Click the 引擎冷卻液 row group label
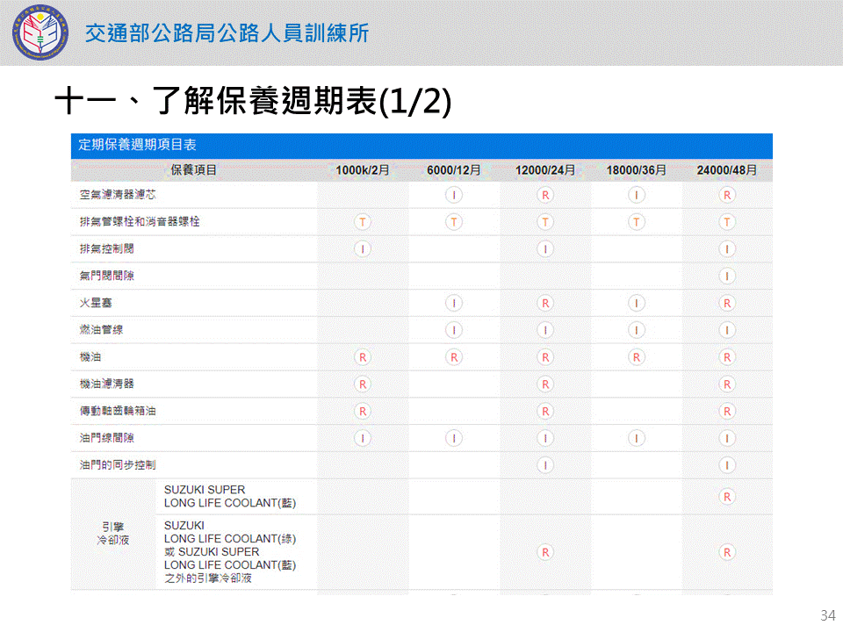The image size is (843, 632). 113,534
